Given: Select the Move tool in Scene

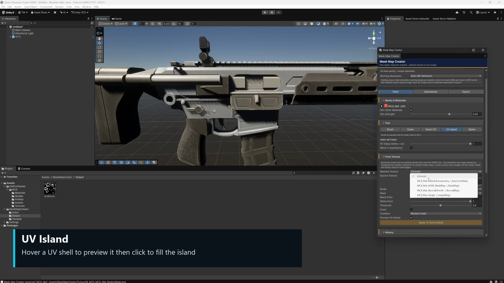Looking at the screenshot, I should 100,43.
